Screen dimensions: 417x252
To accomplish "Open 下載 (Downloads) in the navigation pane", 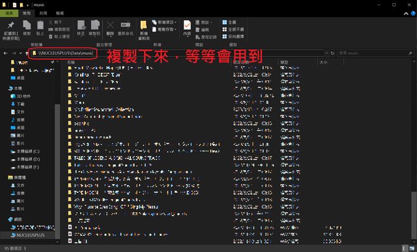I will pyautogui.click(x=18, y=104).
